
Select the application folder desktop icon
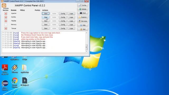click(x=25, y=69)
